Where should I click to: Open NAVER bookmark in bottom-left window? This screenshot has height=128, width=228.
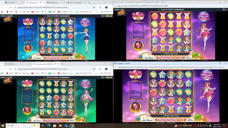point(52,73)
